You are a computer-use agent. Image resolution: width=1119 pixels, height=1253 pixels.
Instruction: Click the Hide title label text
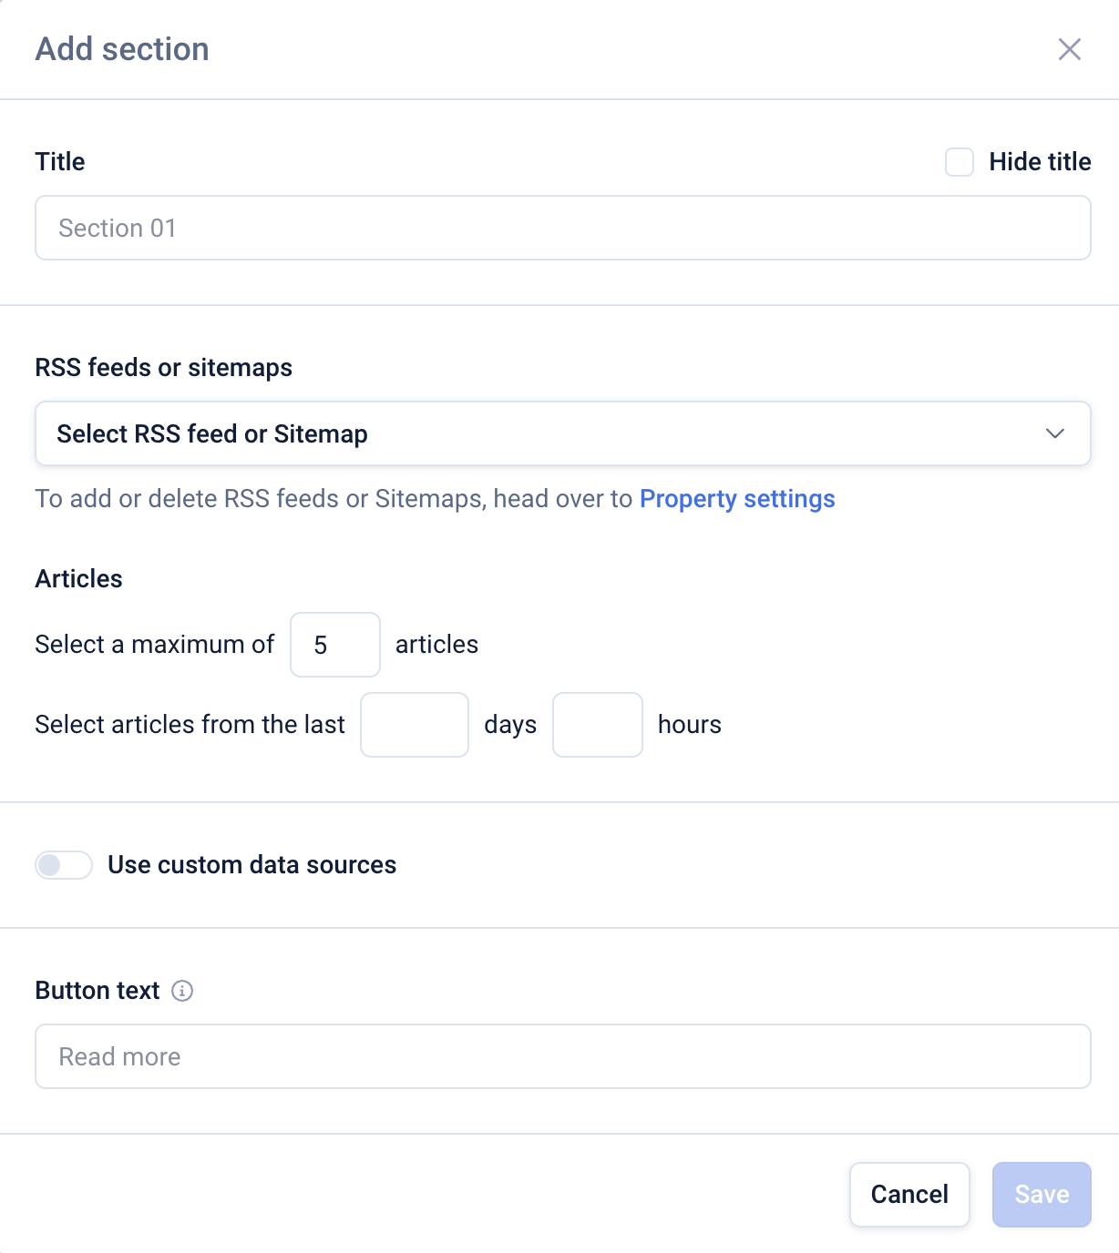(1040, 162)
